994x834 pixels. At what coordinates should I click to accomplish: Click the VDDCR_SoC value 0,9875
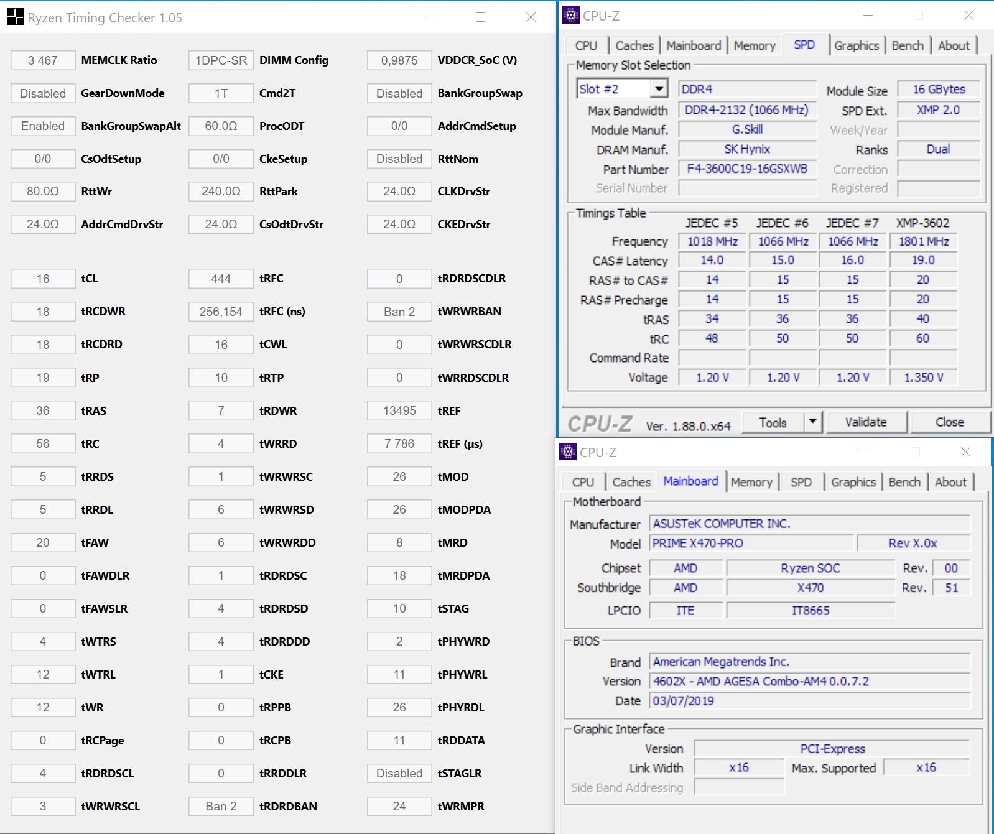point(399,60)
